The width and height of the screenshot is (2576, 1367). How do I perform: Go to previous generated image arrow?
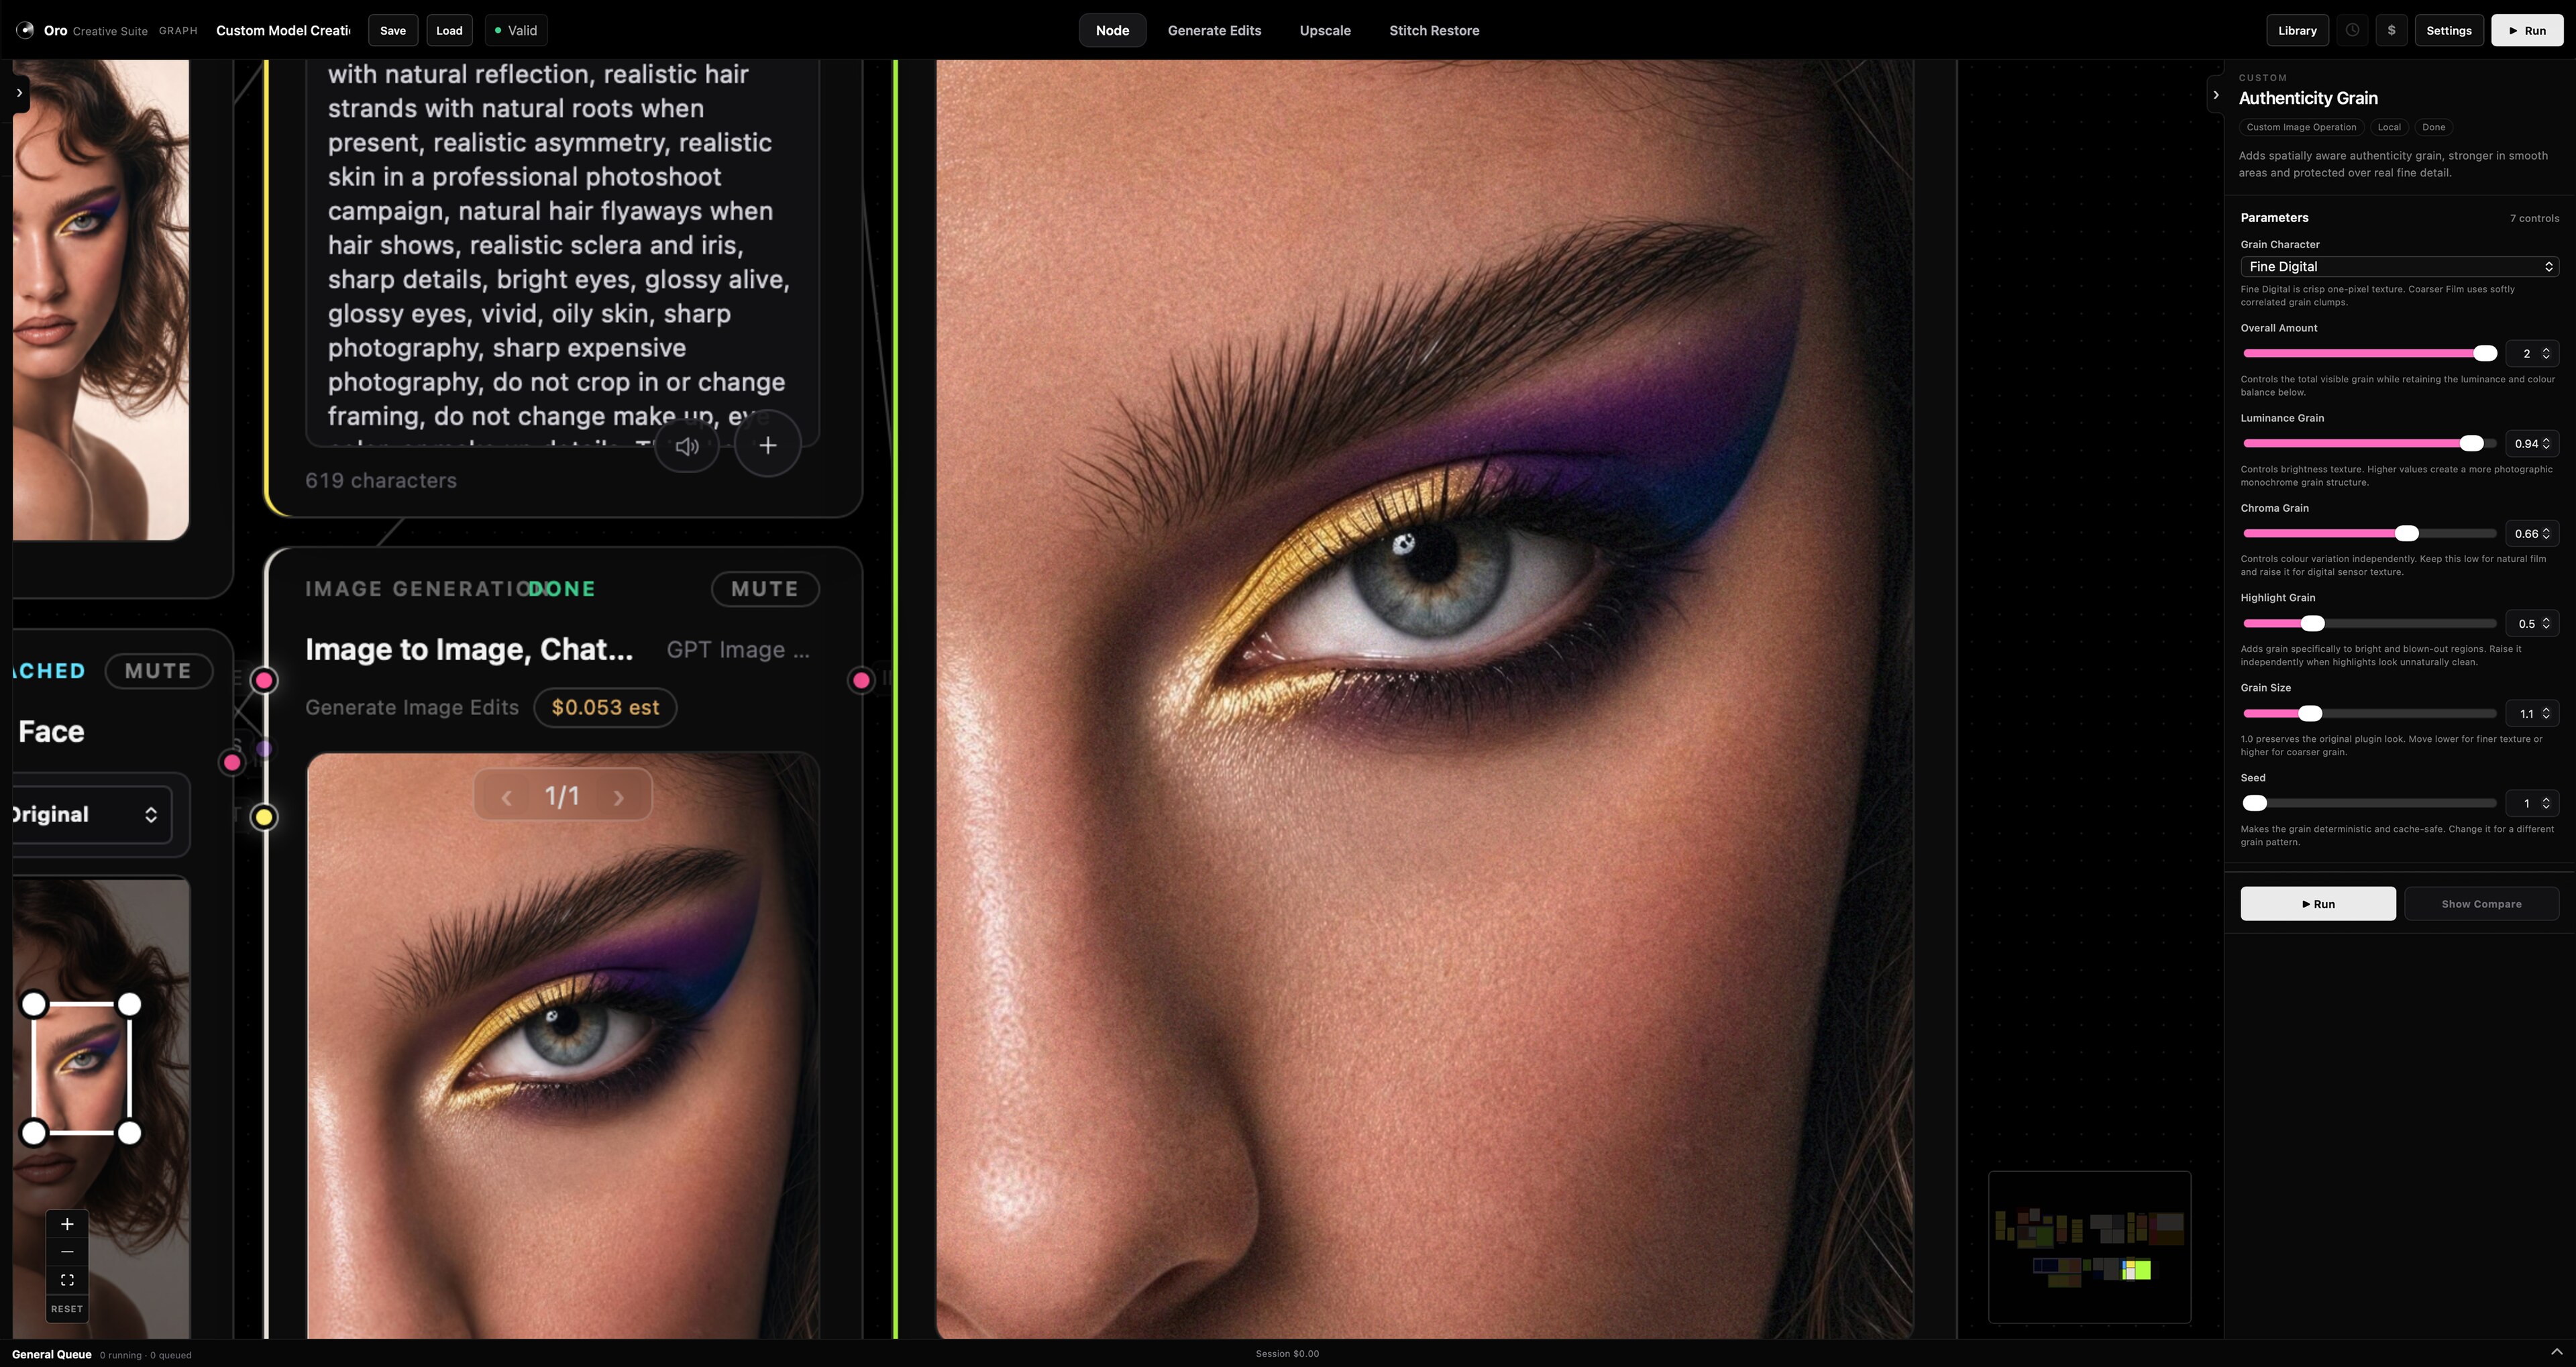coord(507,797)
